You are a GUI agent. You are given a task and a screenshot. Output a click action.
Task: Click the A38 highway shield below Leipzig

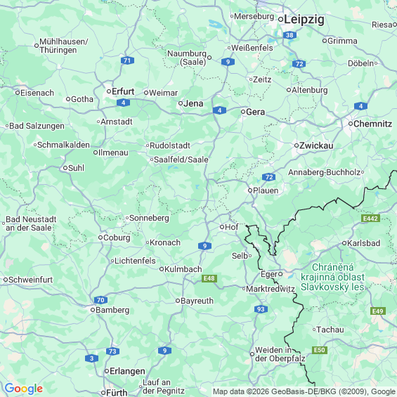point(289,35)
